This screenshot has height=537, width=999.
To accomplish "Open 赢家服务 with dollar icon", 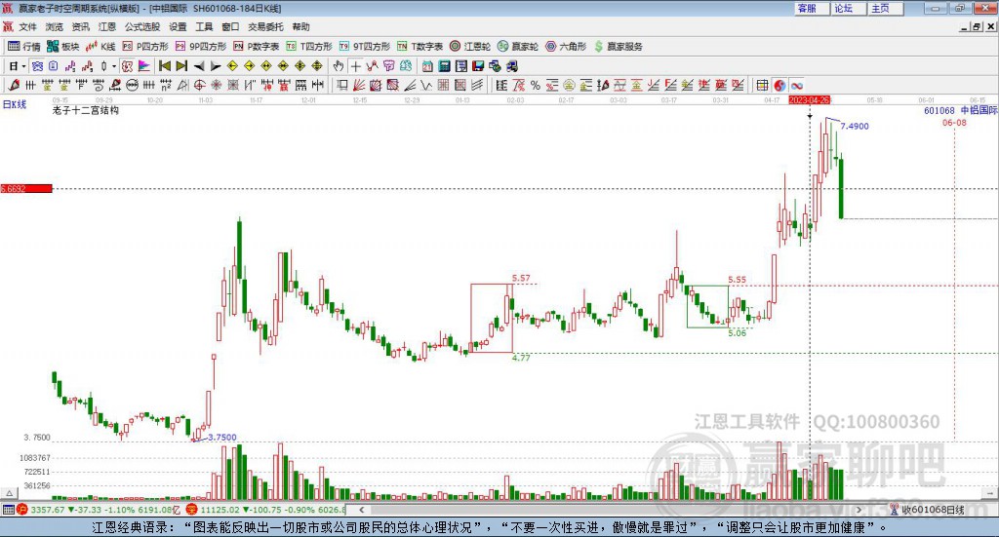I will [618, 47].
